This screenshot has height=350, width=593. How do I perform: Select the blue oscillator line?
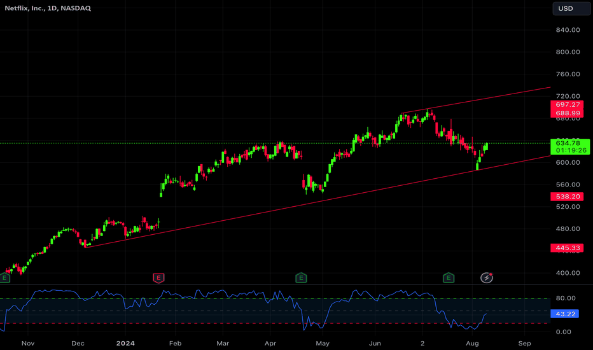pyautogui.click(x=242, y=293)
